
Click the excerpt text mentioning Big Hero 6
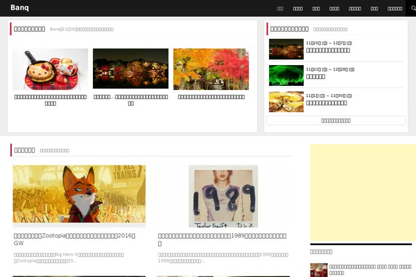click(x=69, y=258)
